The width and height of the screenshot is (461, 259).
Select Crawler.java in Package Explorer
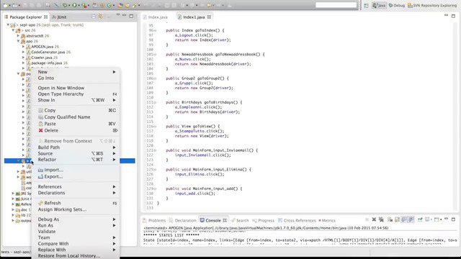tap(42, 58)
